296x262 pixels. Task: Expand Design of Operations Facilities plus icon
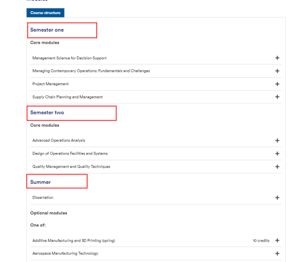[x=277, y=154]
